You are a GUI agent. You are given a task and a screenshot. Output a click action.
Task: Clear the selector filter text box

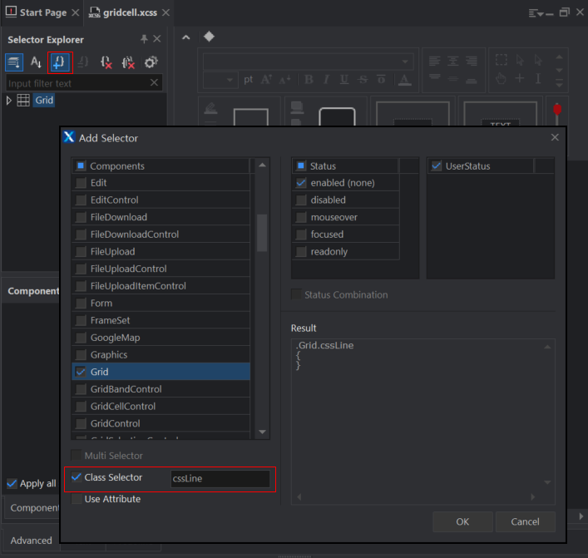point(154,83)
